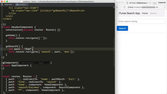Screen dimensions: 167x94
Task: Go forward in the browser
Action: click(121, 7)
